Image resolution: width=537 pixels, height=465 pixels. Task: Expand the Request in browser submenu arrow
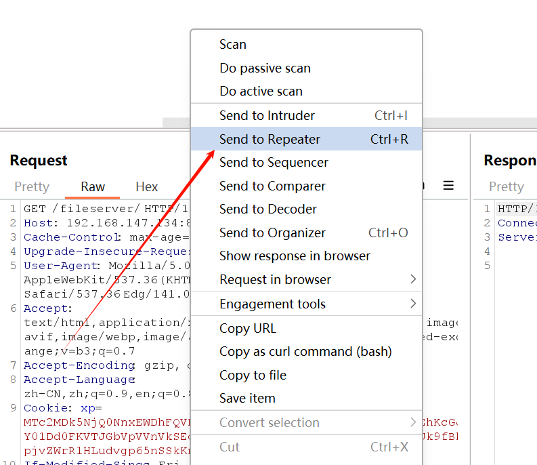[413, 279]
